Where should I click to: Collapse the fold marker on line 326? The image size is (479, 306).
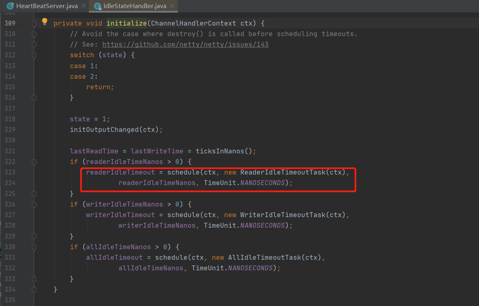[x=34, y=205]
